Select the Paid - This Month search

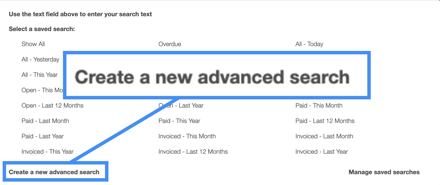319,106
